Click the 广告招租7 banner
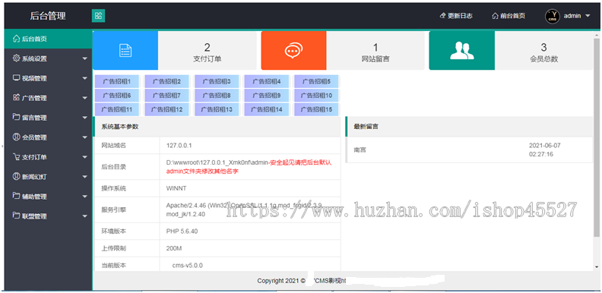The image size is (602, 293). point(166,96)
